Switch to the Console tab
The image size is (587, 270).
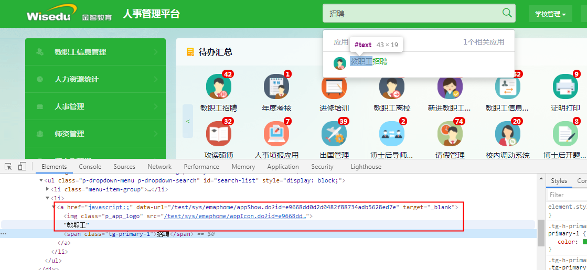click(90, 167)
